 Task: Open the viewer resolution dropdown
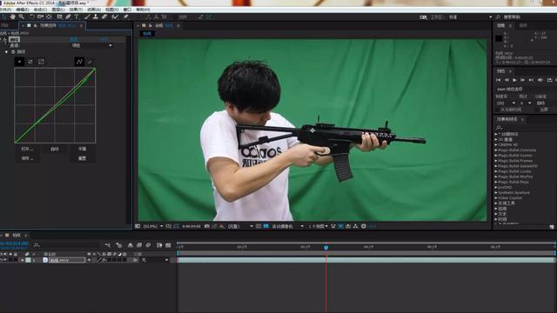(x=240, y=226)
